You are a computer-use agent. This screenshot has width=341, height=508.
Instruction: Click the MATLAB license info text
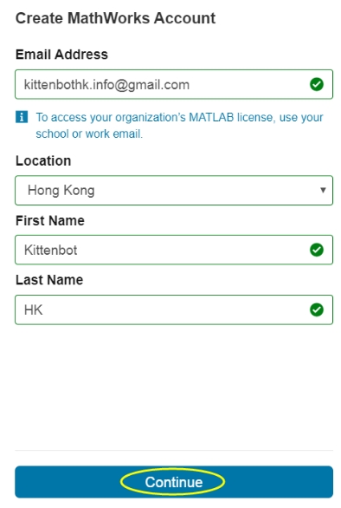click(179, 126)
